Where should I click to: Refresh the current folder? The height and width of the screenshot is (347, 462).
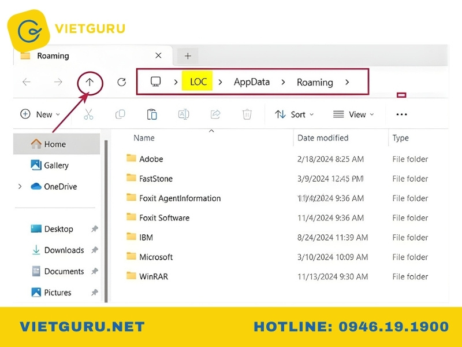121,82
